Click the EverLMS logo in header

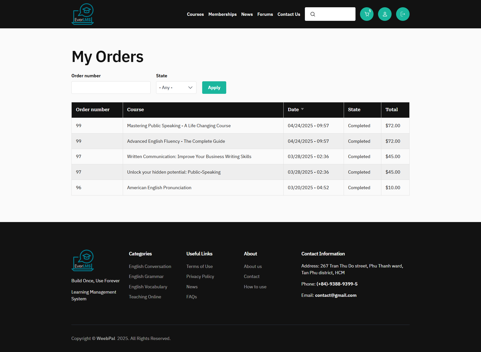tap(83, 14)
